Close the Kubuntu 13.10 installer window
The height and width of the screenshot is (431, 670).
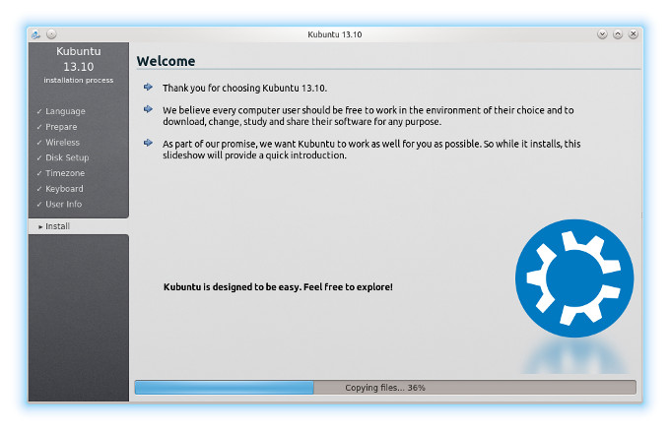click(x=634, y=34)
